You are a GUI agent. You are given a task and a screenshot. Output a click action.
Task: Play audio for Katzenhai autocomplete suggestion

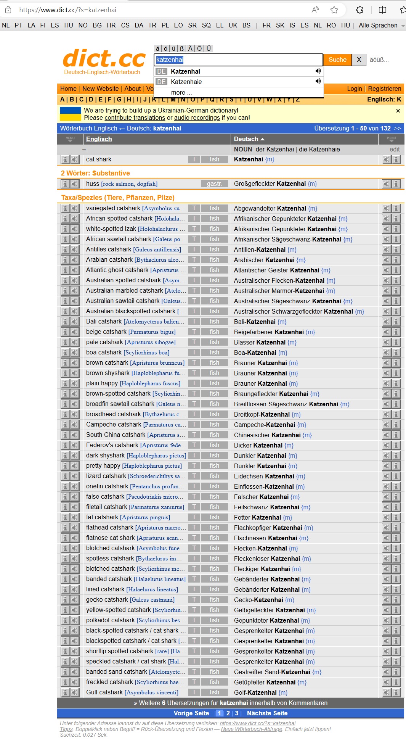(x=318, y=71)
